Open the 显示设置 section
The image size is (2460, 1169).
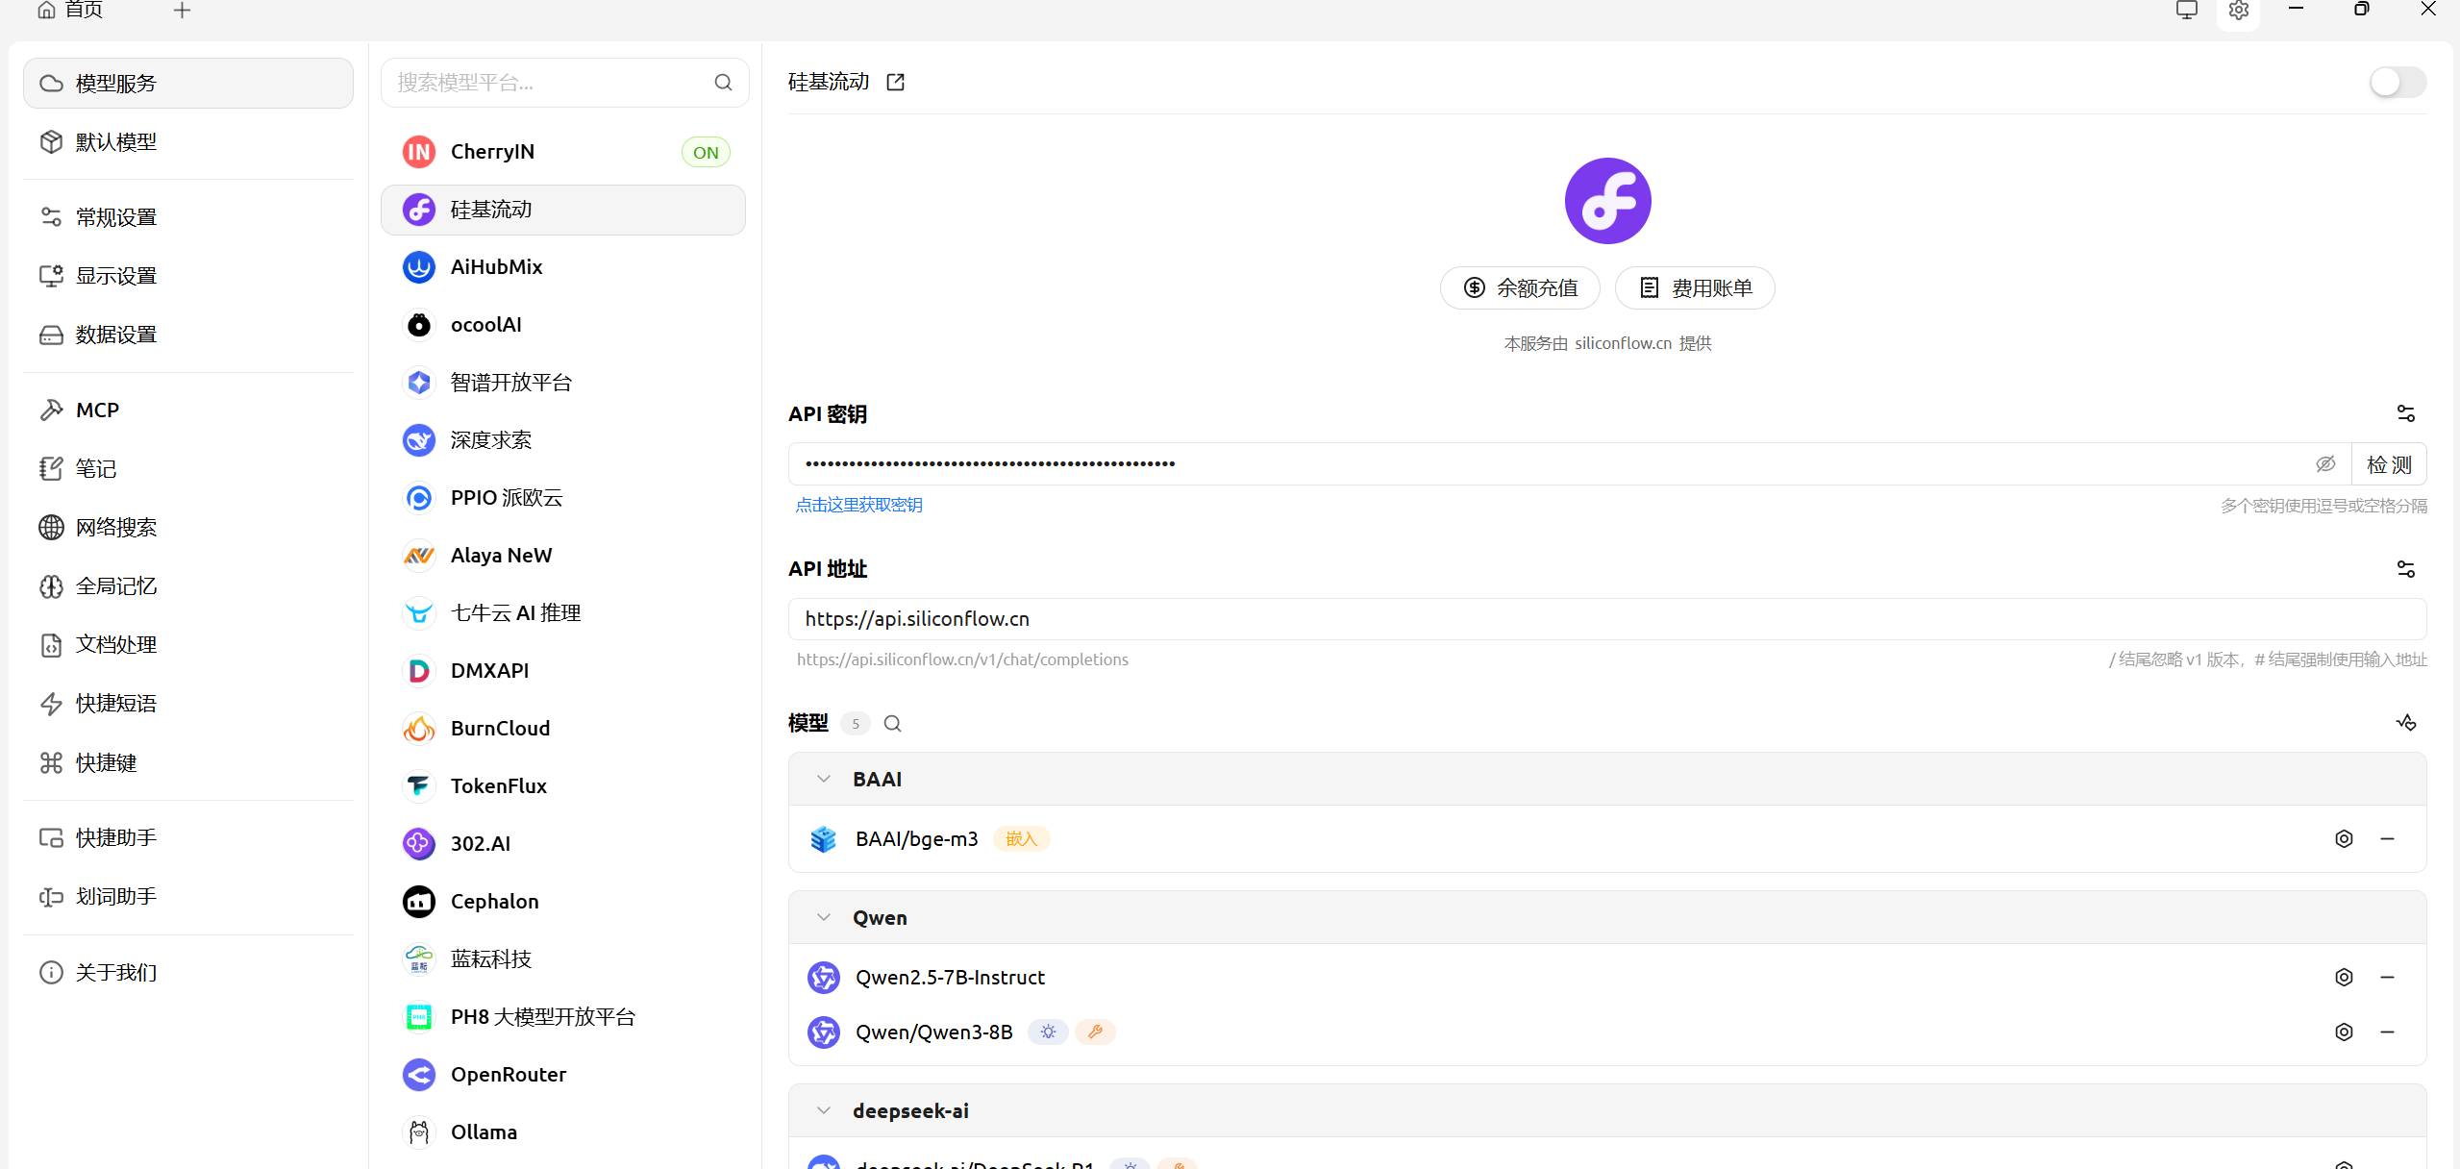click(188, 276)
